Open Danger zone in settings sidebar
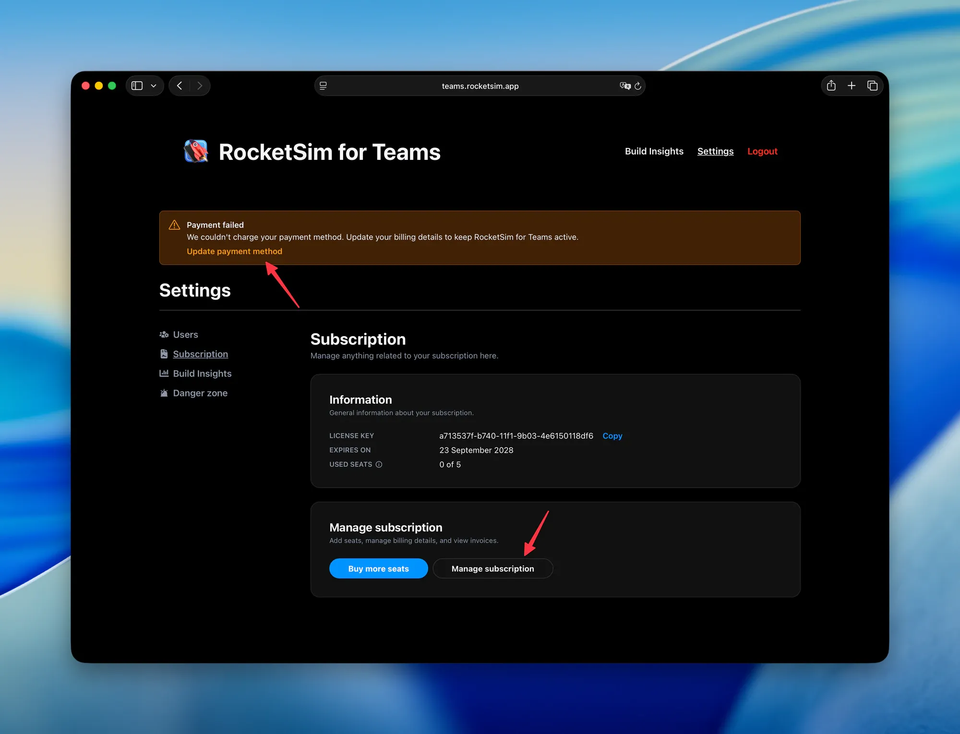This screenshot has width=960, height=734. coord(200,393)
